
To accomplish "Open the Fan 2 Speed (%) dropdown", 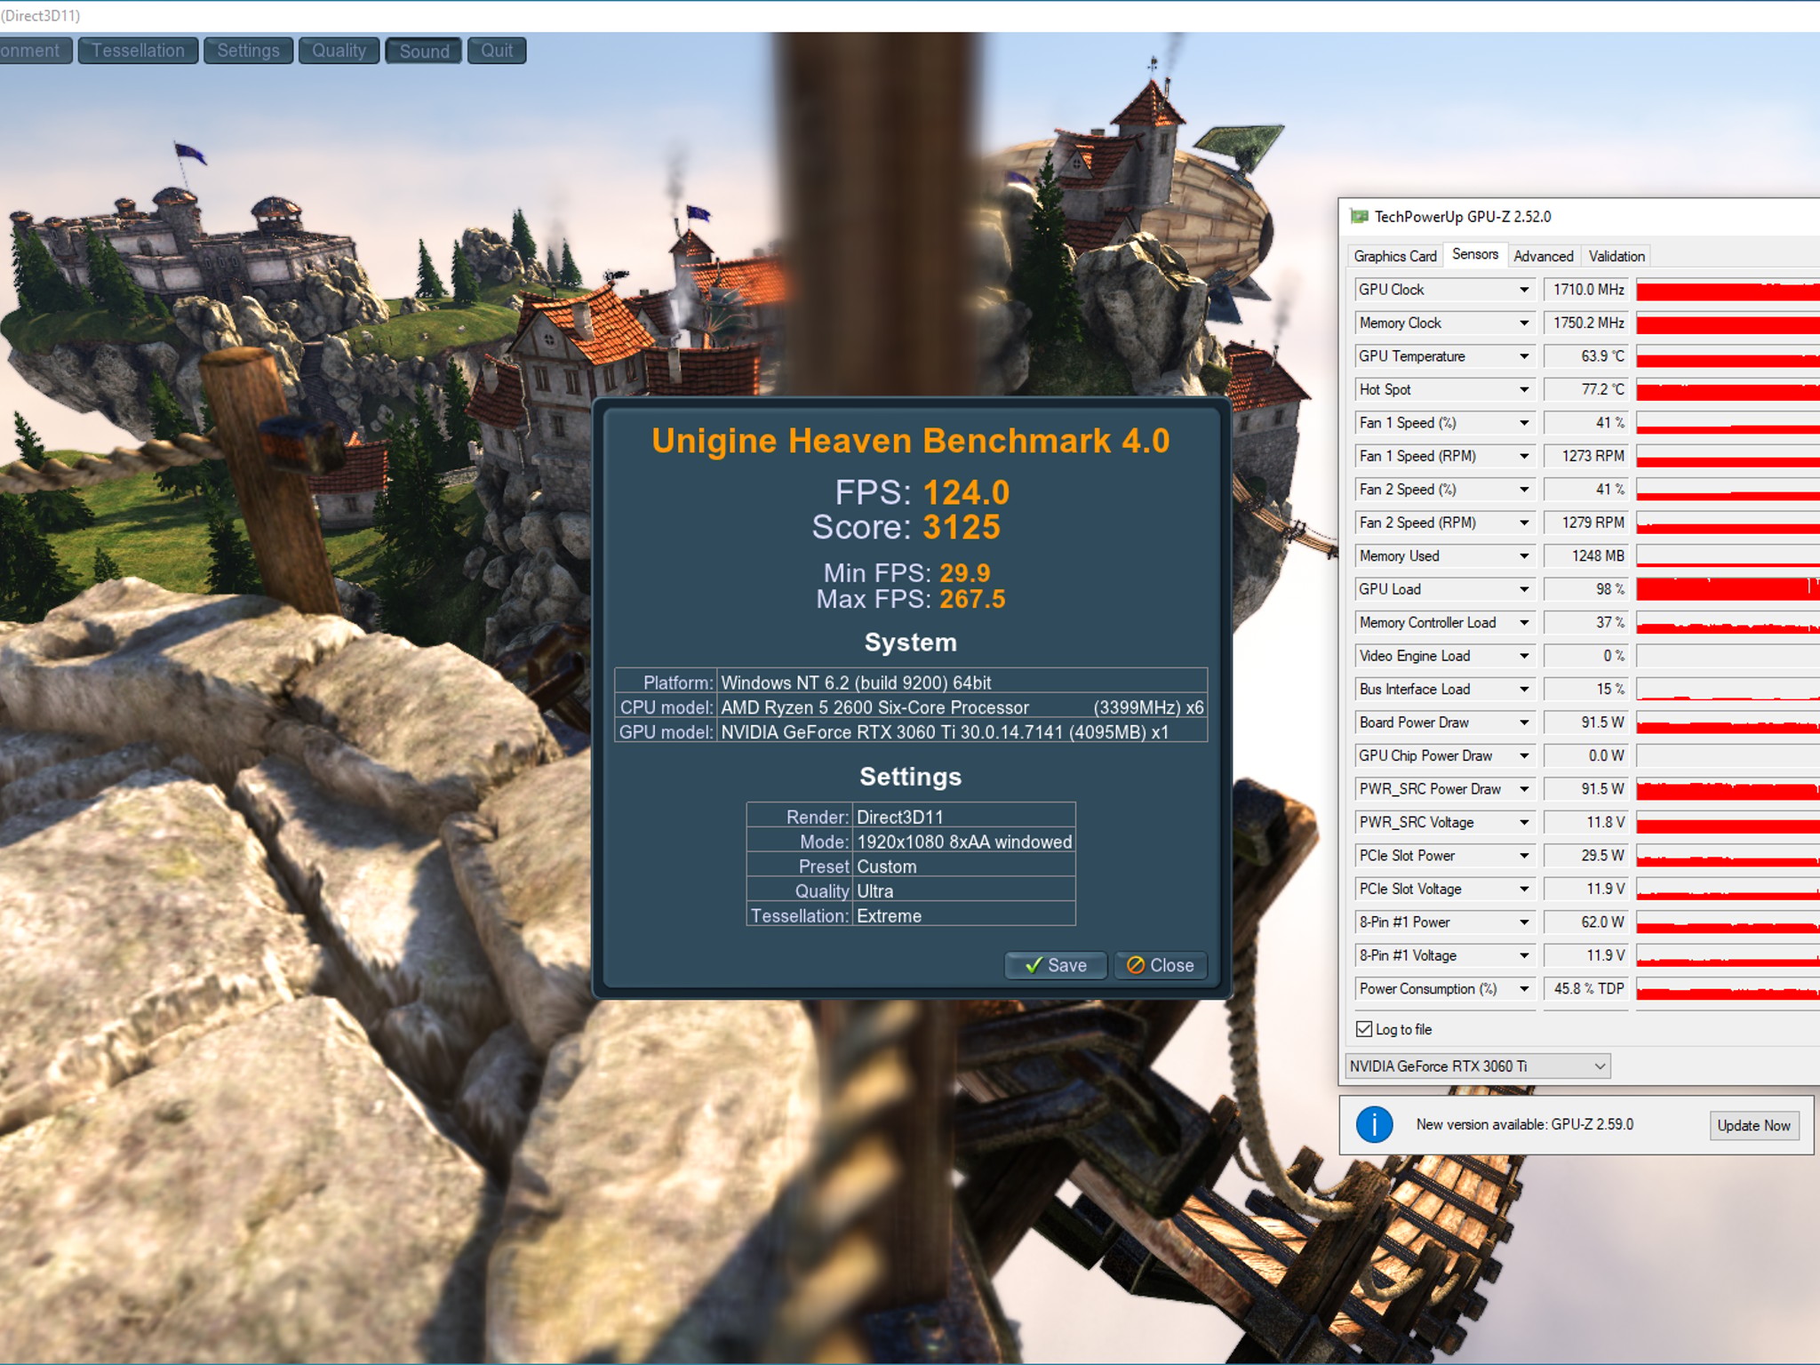I will tap(1524, 490).
